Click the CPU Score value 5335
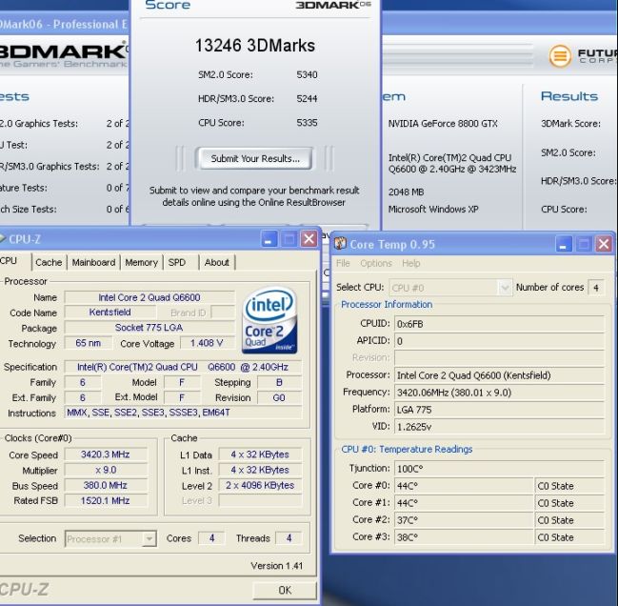This screenshot has height=606, width=618. coord(307,123)
